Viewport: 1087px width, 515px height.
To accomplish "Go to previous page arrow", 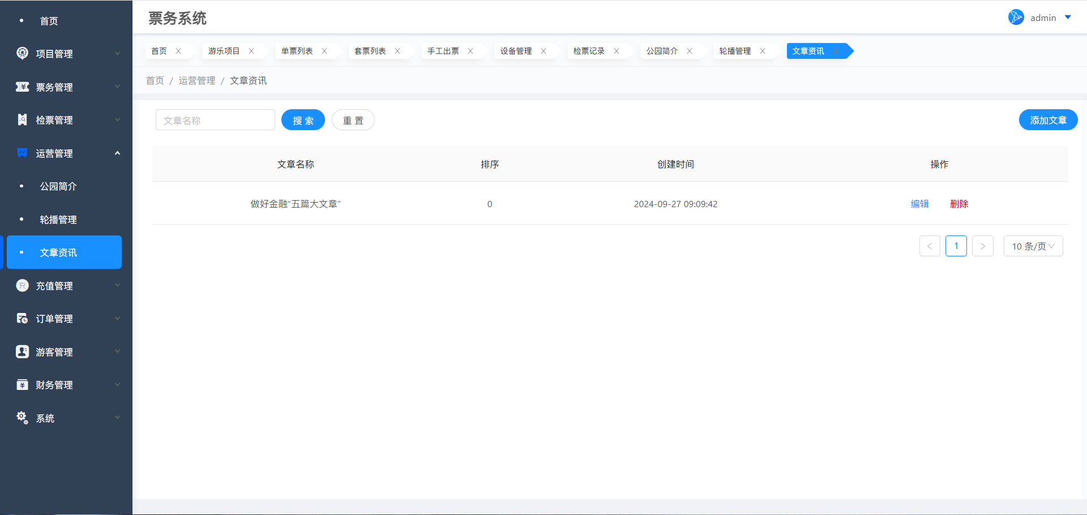I will (930, 246).
